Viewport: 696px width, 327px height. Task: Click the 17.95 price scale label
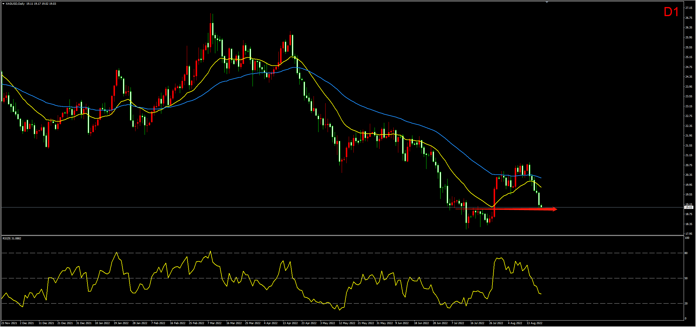pos(688,234)
